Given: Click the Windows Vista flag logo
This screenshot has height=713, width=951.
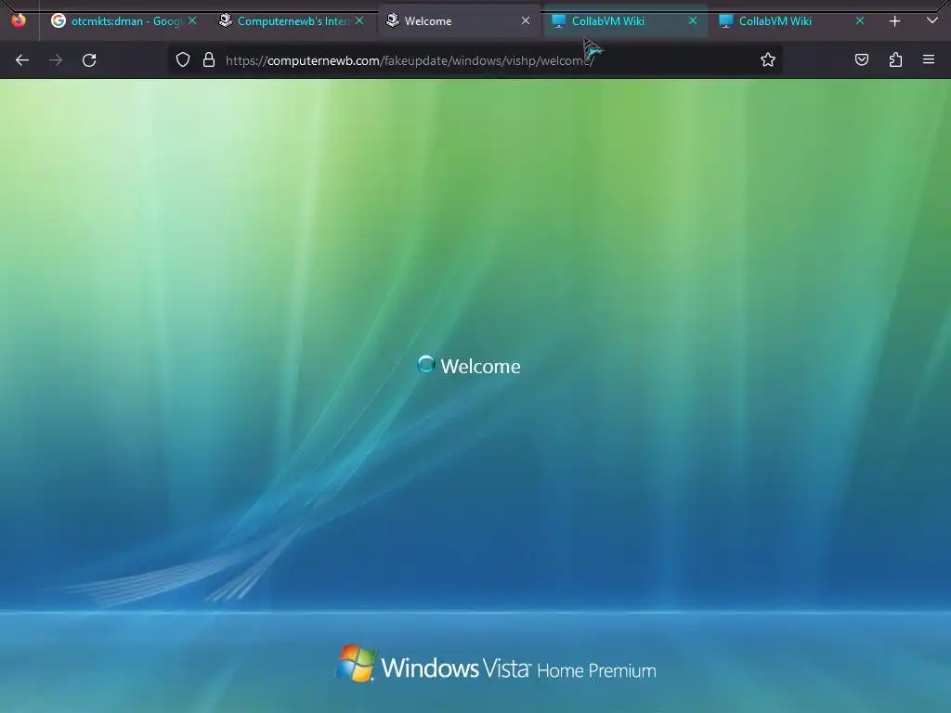Looking at the screenshot, I should click(x=356, y=663).
